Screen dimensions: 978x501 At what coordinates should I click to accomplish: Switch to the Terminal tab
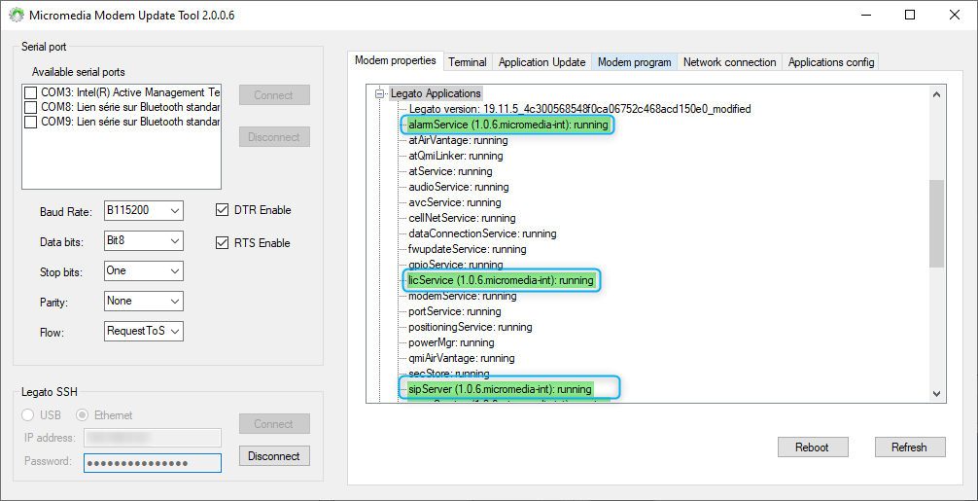[x=467, y=62]
